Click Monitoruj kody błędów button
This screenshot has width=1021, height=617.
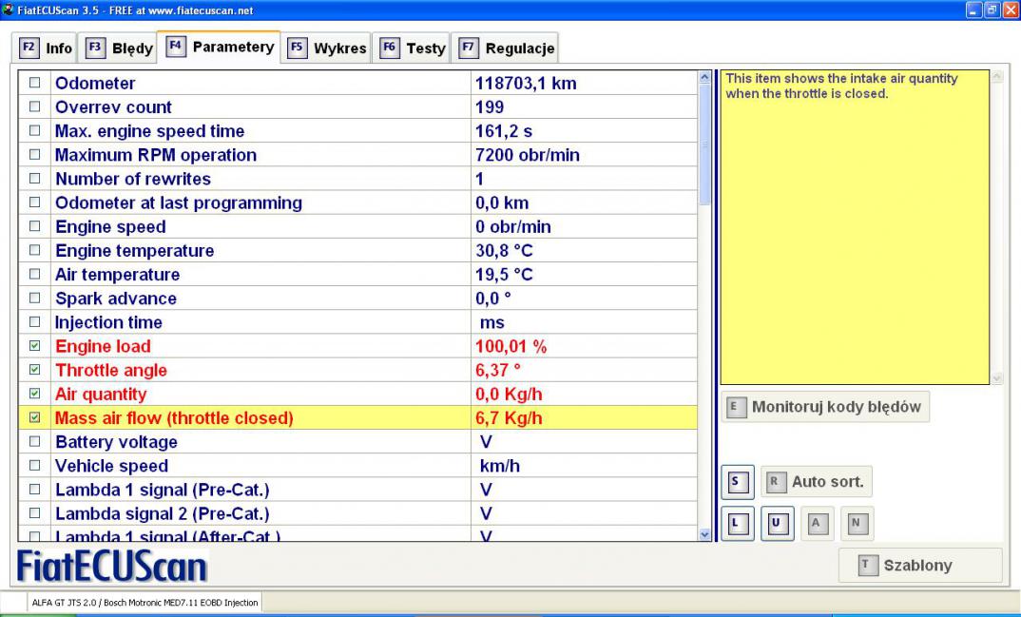click(825, 407)
